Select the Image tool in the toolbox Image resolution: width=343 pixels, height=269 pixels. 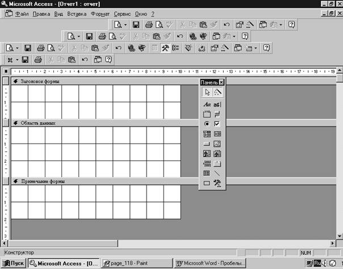pyautogui.click(x=217, y=144)
